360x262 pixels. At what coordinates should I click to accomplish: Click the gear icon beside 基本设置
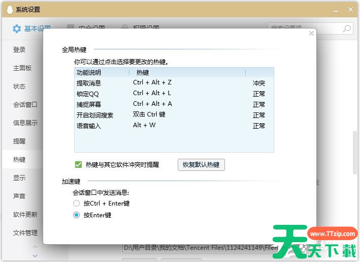click(17, 28)
